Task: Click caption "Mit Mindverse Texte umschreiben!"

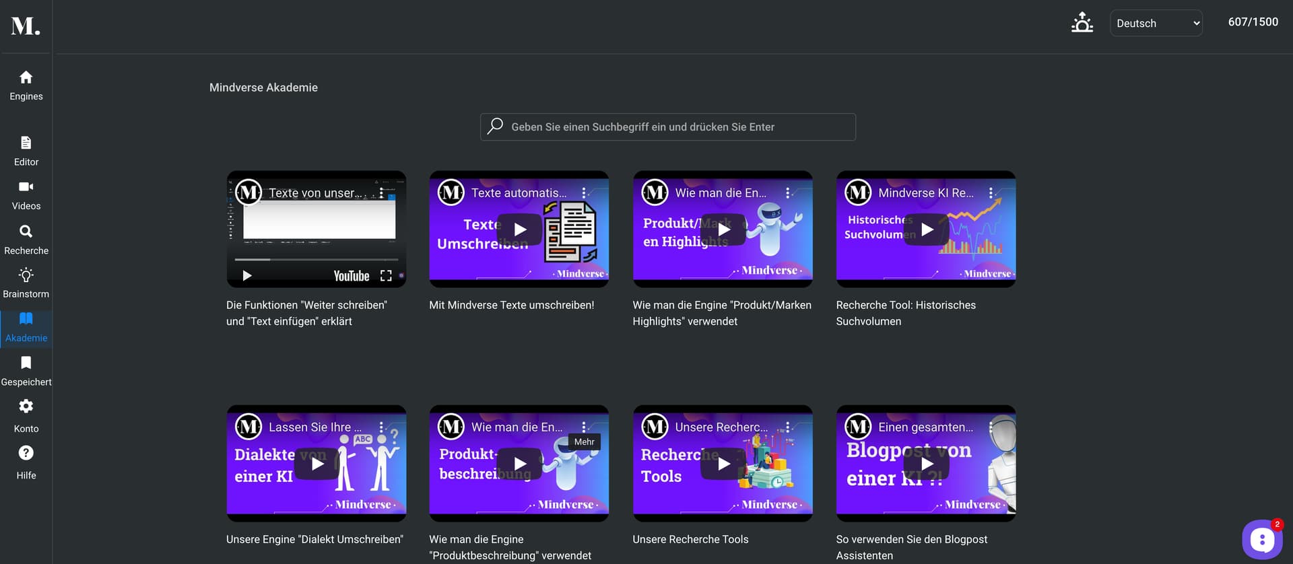Action: (512, 305)
